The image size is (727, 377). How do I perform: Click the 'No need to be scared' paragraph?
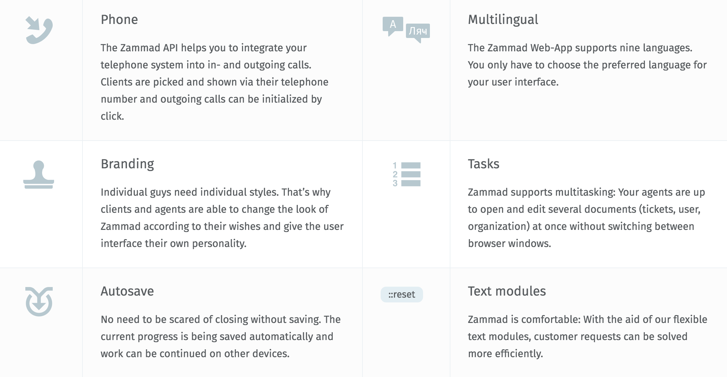pos(220,336)
